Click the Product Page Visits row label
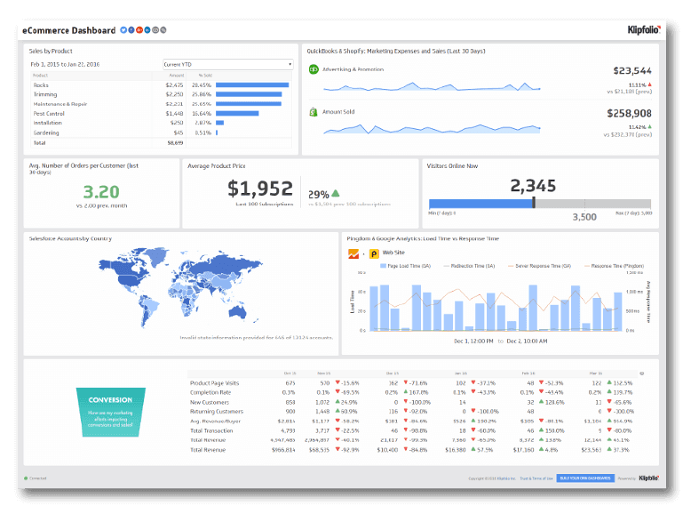683x514 pixels. click(214, 383)
